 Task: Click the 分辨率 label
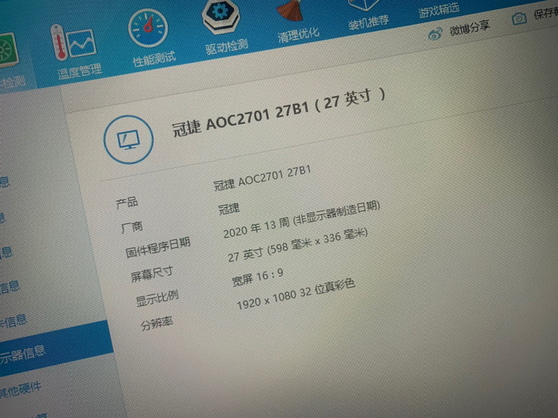click(x=156, y=324)
